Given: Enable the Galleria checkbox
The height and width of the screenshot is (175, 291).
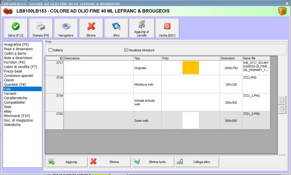Looking at the screenshot, I should [x=50, y=50].
